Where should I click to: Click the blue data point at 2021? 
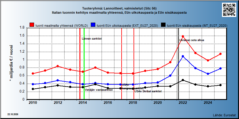170,76
